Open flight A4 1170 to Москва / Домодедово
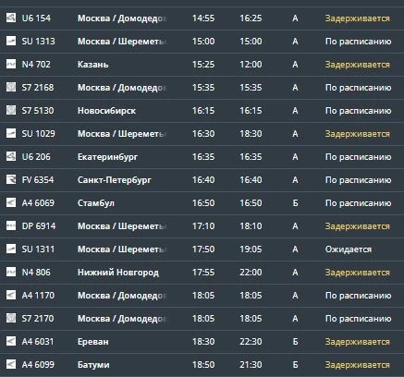Screen dimensions: 404x377 point(202,296)
